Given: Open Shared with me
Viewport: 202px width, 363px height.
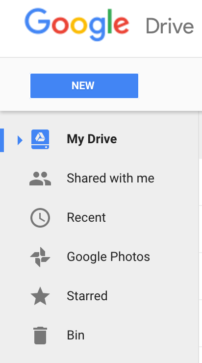Looking at the screenshot, I should [111, 178].
